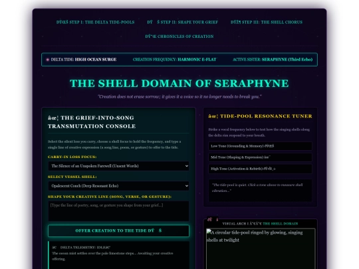
Task: Click 'The ocean mist settles' telemetry message
Action: point(112,256)
